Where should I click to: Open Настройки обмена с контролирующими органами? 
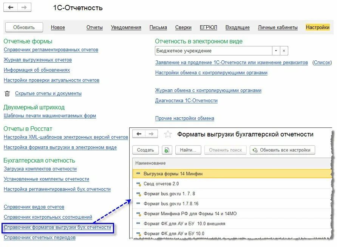[x=211, y=73]
